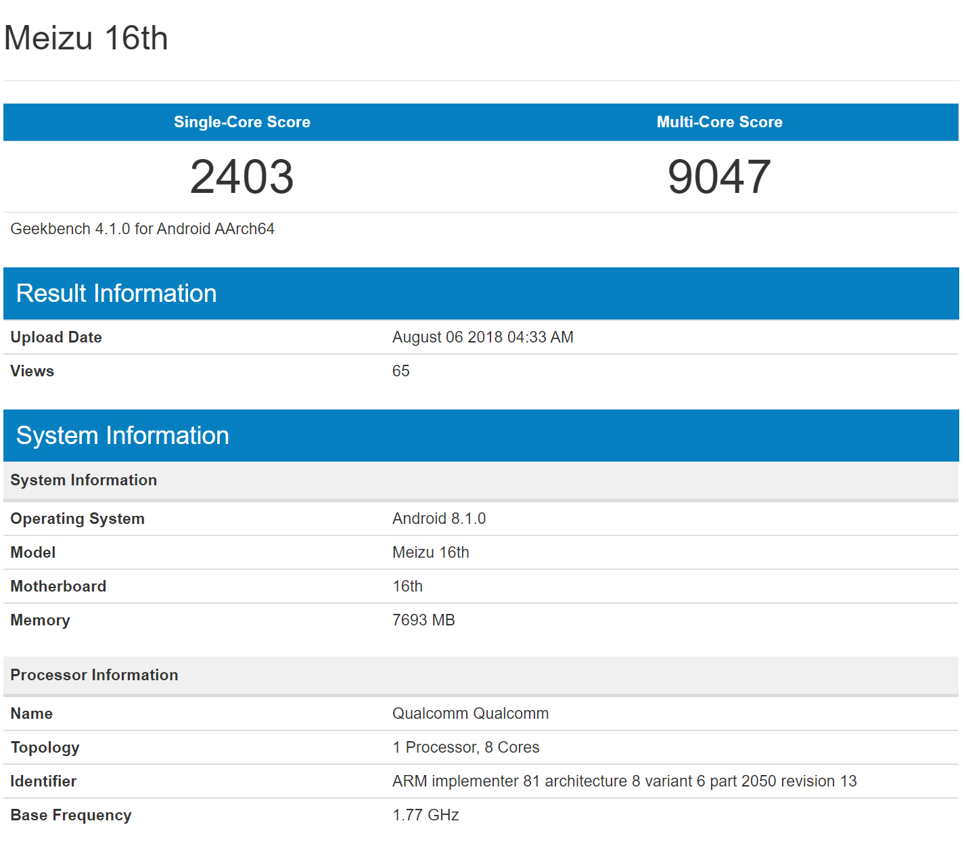Viewport: 966px width, 842px height.
Task: Click the blue System Information section header
Action: tap(122, 435)
